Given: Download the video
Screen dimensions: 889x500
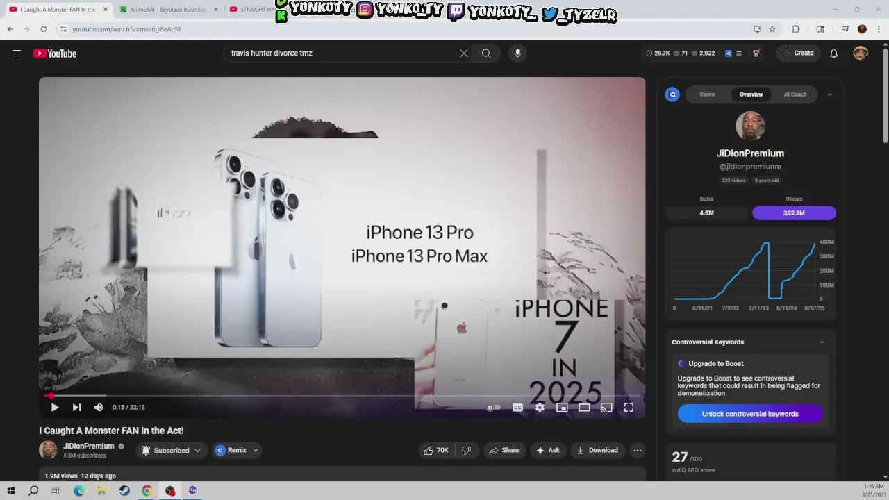Looking at the screenshot, I should pyautogui.click(x=597, y=450).
